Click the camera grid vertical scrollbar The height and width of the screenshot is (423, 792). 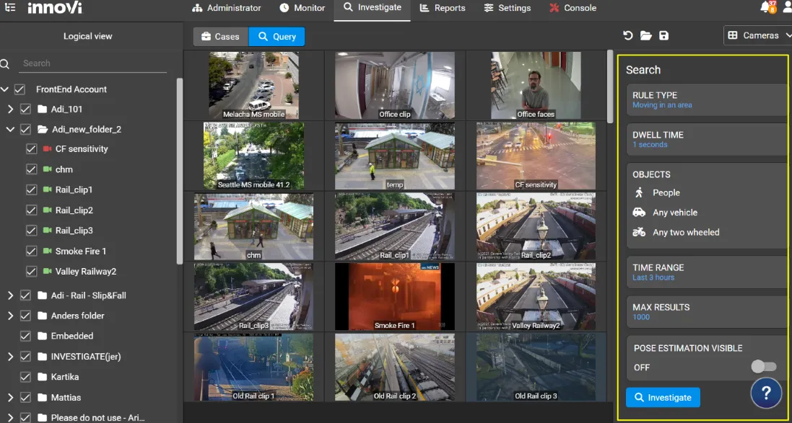[x=610, y=86]
